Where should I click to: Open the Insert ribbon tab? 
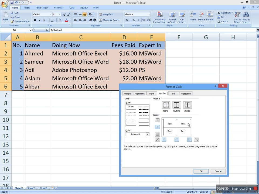click(x=27, y=8)
